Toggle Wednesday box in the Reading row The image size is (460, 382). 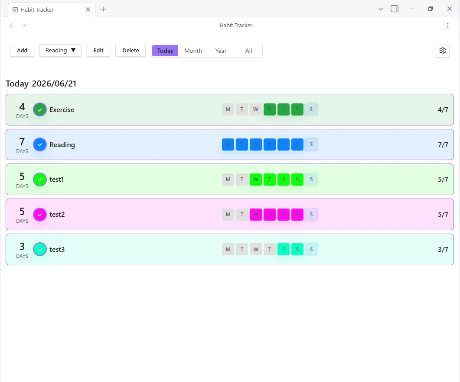[256, 144]
